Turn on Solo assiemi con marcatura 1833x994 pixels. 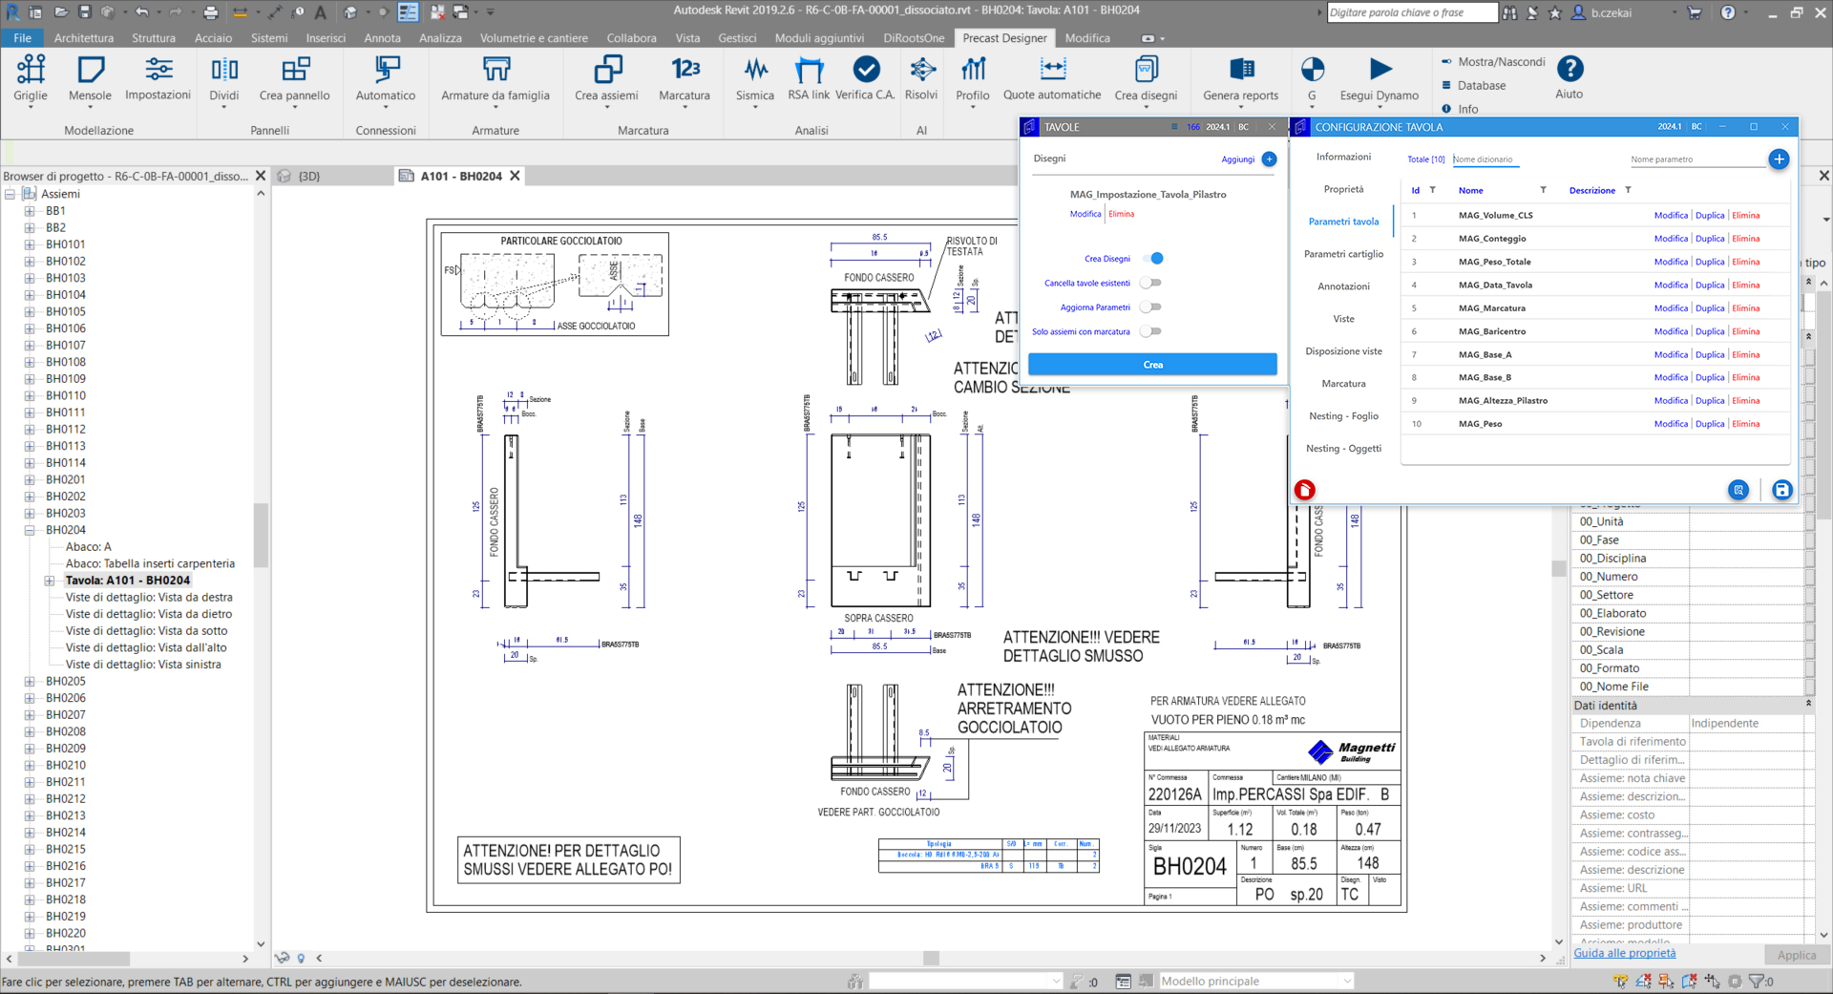(x=1151, y=331)
